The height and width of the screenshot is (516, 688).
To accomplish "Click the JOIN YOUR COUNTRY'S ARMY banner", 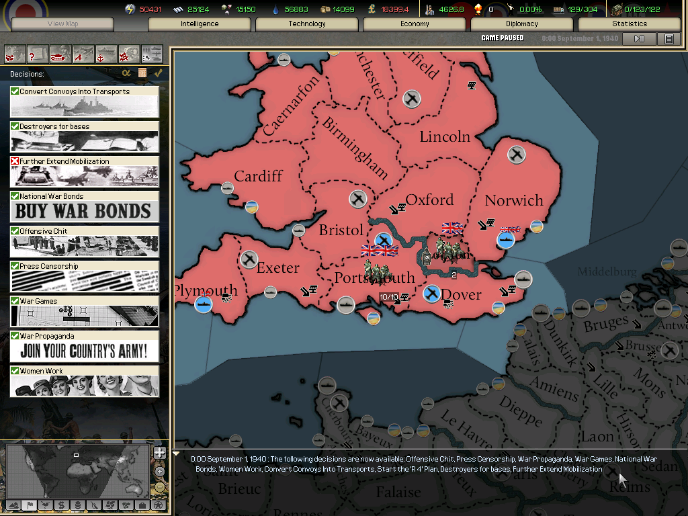I will pyautogui.click(x=84, y=351).
